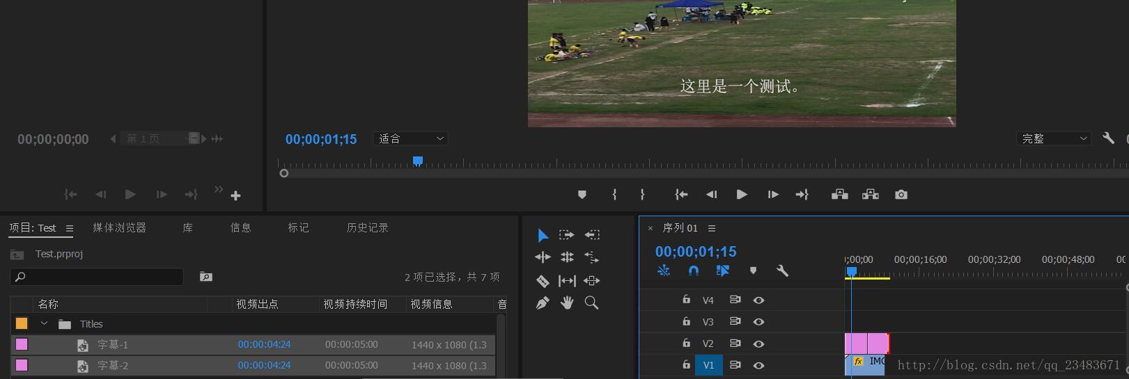Toggle lock on track V2

click(x=686, y=343)
